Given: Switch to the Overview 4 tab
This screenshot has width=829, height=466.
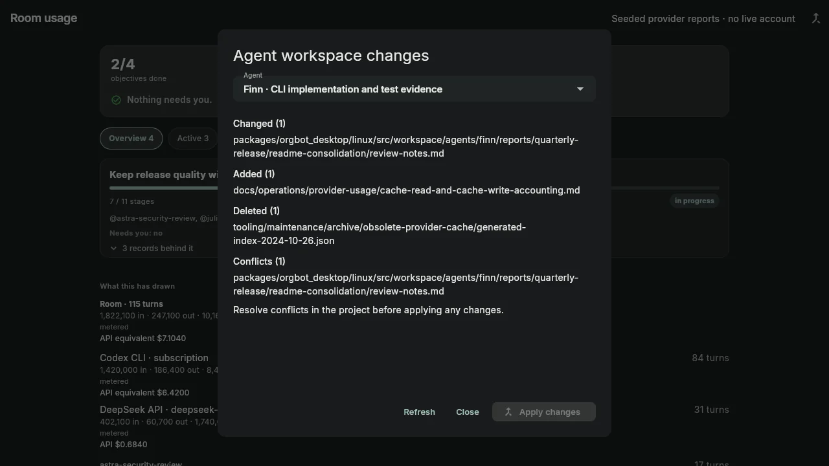Looking at the screenshot, I should pos(131,139).
